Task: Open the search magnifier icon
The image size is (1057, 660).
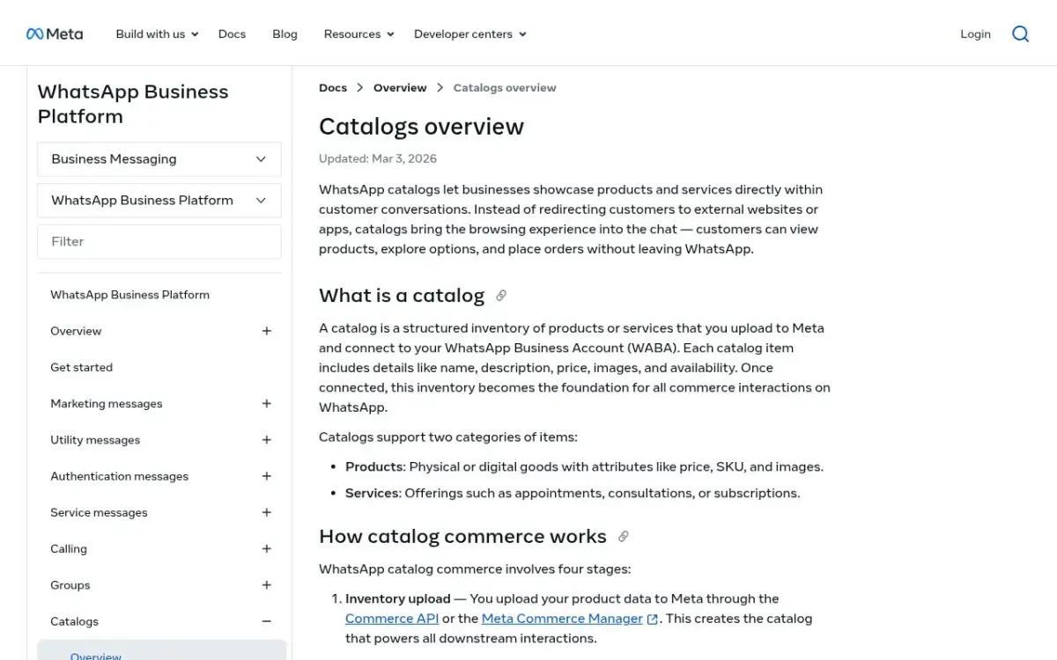Action: click(x=1020, y=34)
